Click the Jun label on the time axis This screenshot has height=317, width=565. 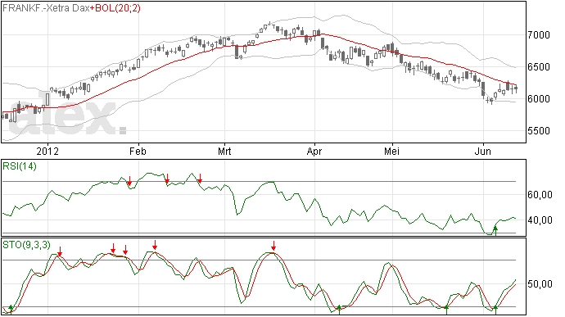[x=482, y=151]
